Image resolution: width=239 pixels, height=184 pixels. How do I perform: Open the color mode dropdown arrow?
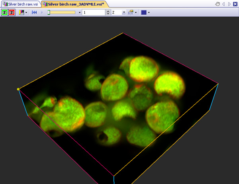pyautogui.click(x=26, y=12)
